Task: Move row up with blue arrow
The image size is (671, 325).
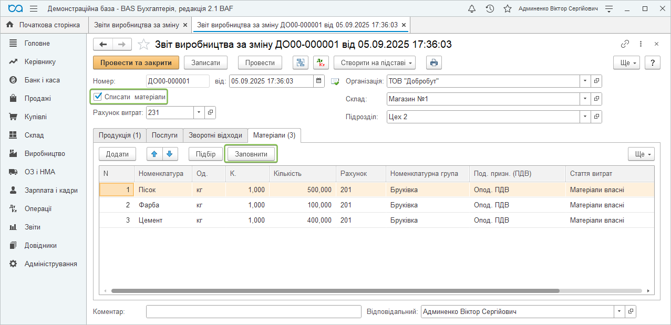Action: tap(154, 154)
